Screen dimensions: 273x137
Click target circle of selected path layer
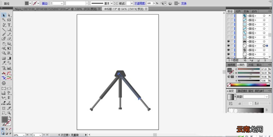click(x=264, y=46)
